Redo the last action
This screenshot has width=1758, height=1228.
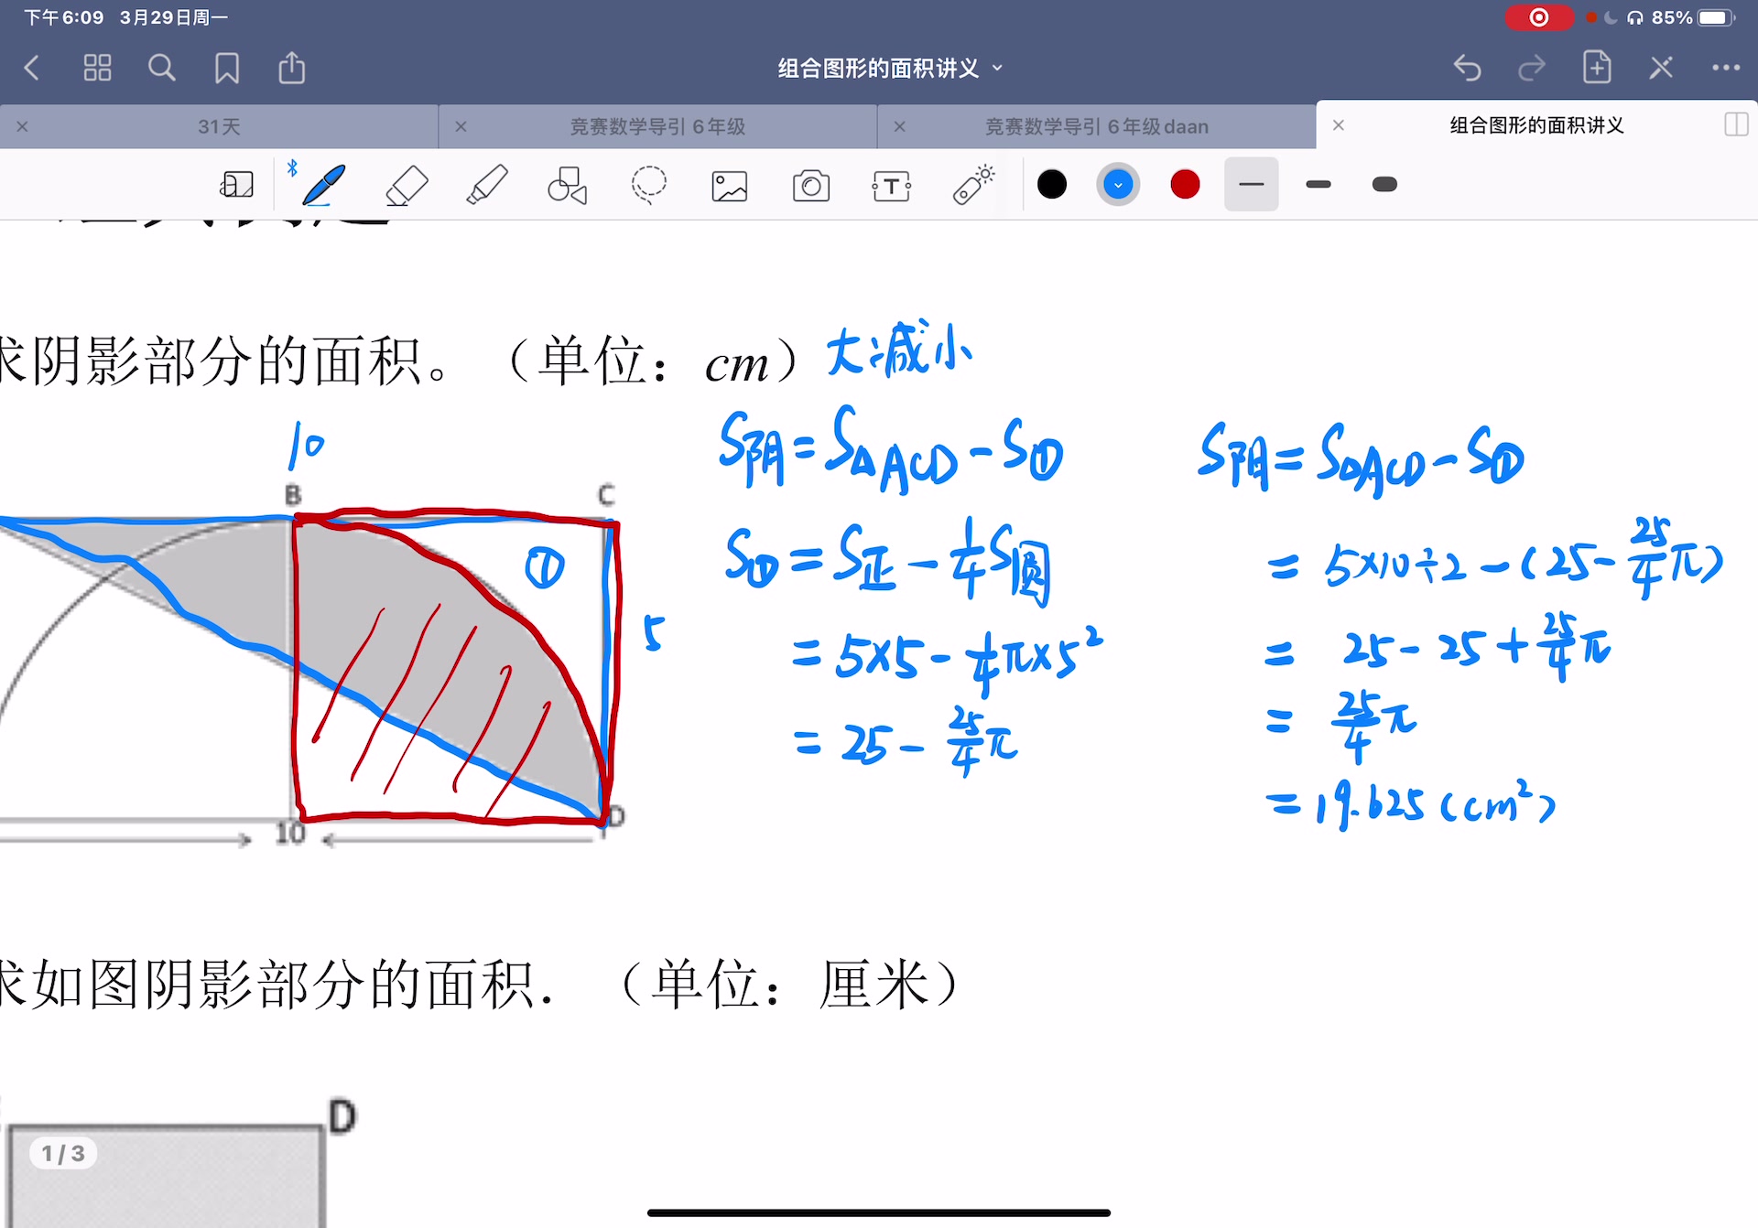coord(1532,68)
